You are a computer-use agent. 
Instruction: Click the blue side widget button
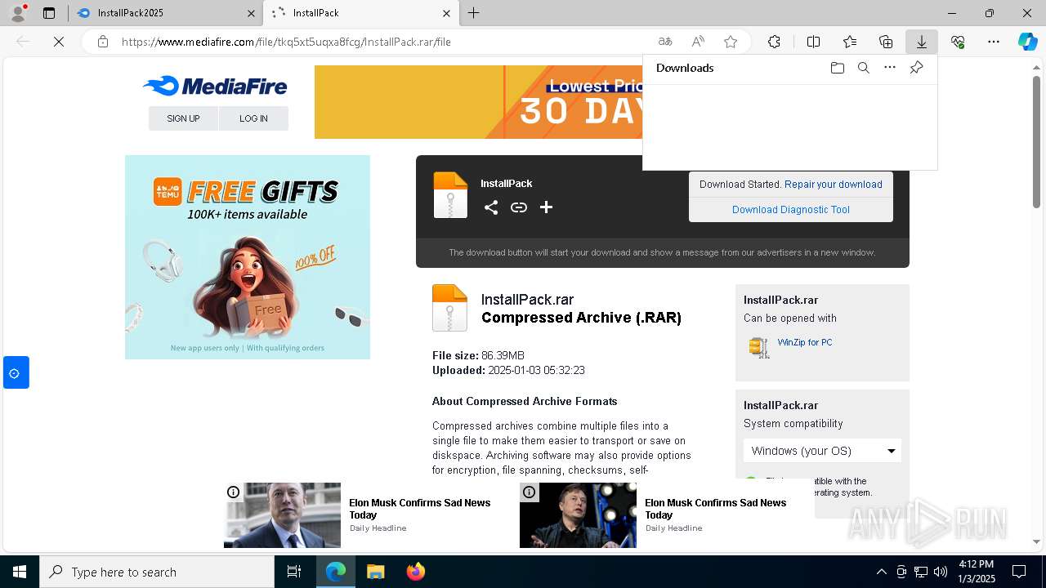coord(16,372)
